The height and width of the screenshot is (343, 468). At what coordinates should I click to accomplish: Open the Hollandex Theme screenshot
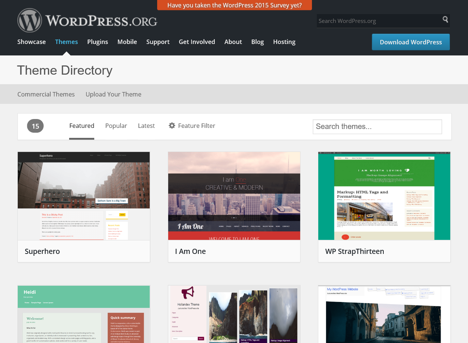pos(234,314)
